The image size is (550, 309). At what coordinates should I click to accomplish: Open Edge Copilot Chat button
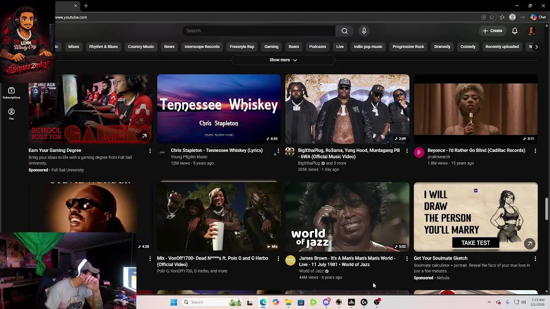pos(538,17)
